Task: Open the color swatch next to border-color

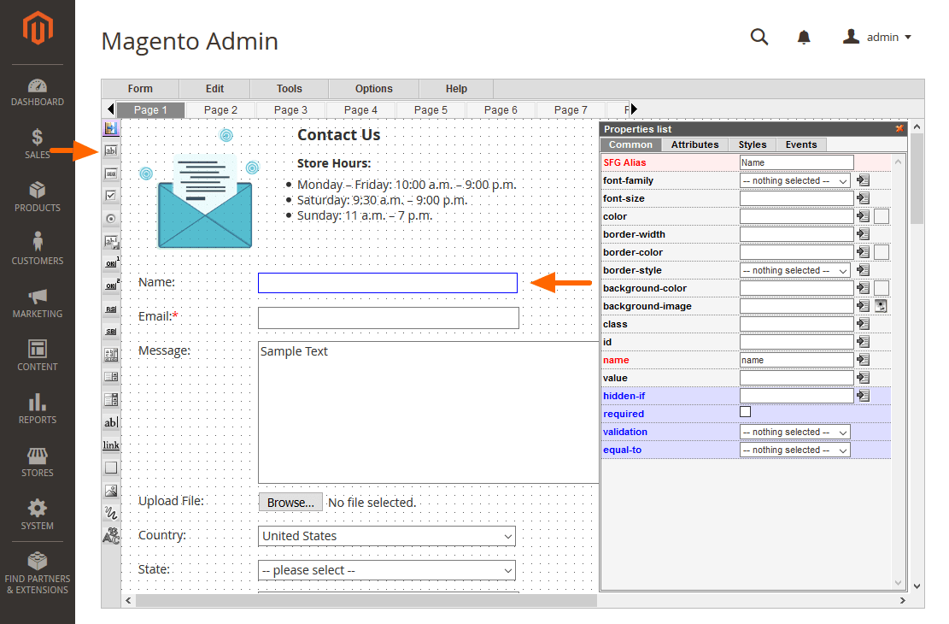Action: [x=881, y=252]
